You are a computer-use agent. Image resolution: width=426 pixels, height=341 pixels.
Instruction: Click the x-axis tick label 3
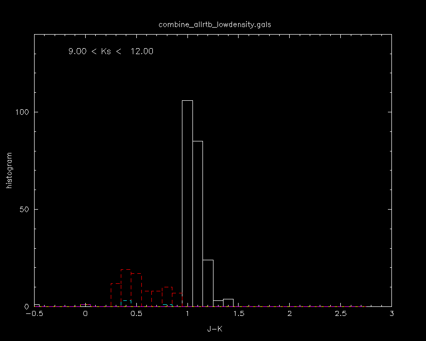click(391, 314)
